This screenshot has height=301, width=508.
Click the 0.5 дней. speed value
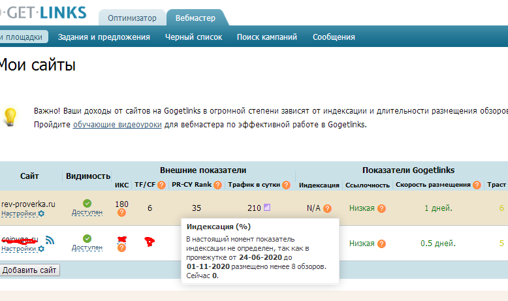click(x=438, y=244)
